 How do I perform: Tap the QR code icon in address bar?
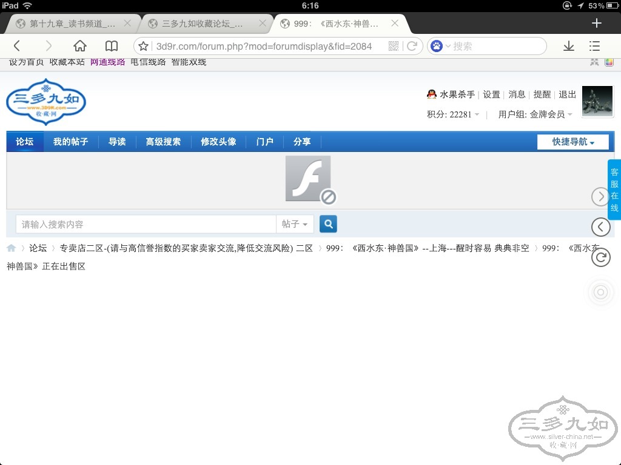tap(394, 46)
